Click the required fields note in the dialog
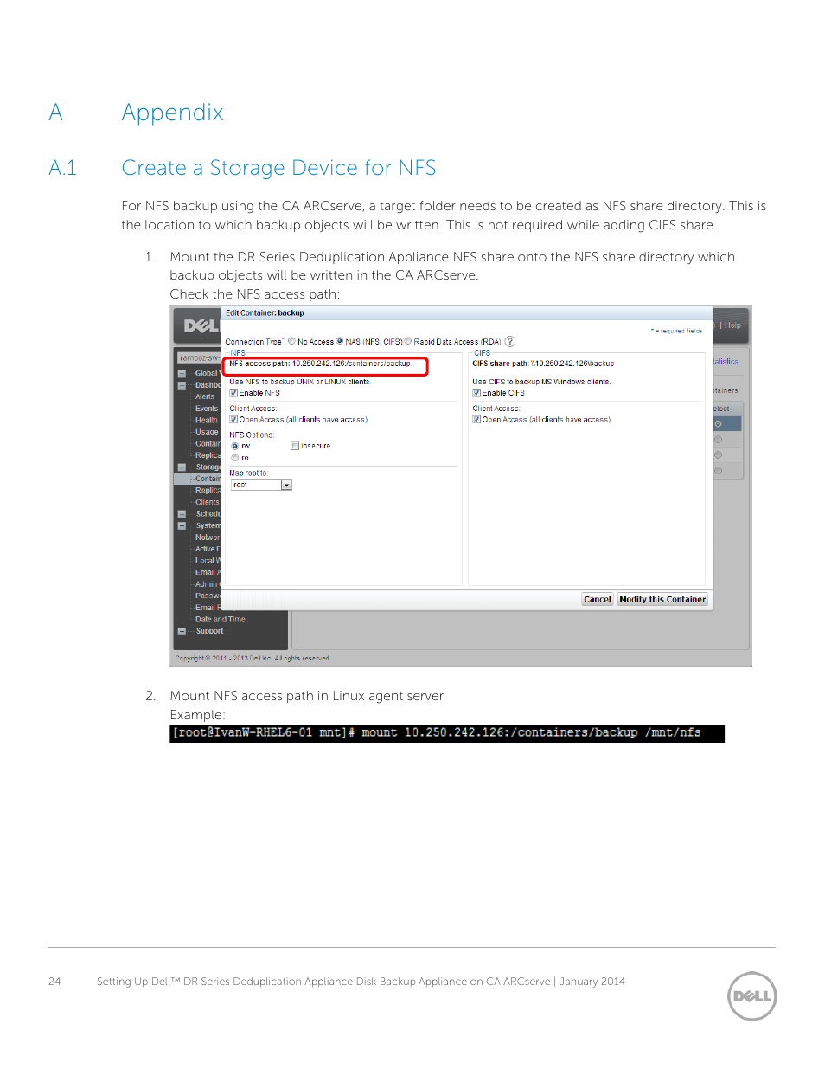This screenshot has height=1069, width=825. coord(677,331)
